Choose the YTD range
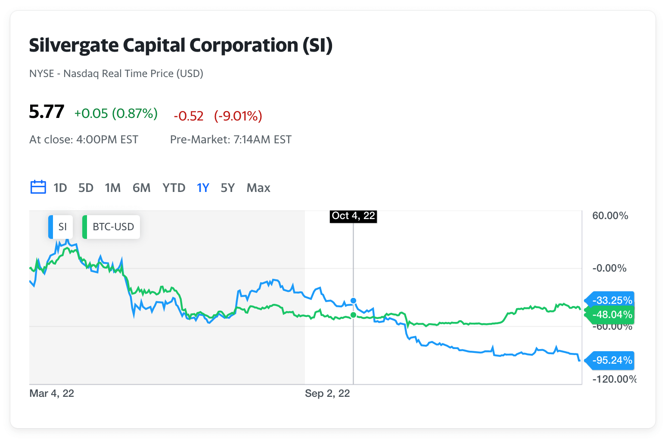Image resolution: width=665 pixels, height=439 pixels. click(x=174, y=188)
